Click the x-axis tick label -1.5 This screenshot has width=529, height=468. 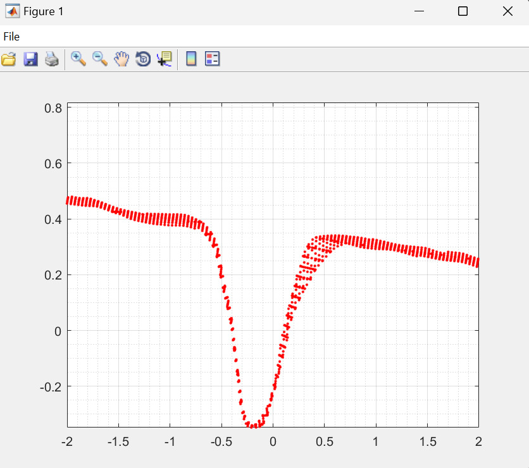point(118,441)
